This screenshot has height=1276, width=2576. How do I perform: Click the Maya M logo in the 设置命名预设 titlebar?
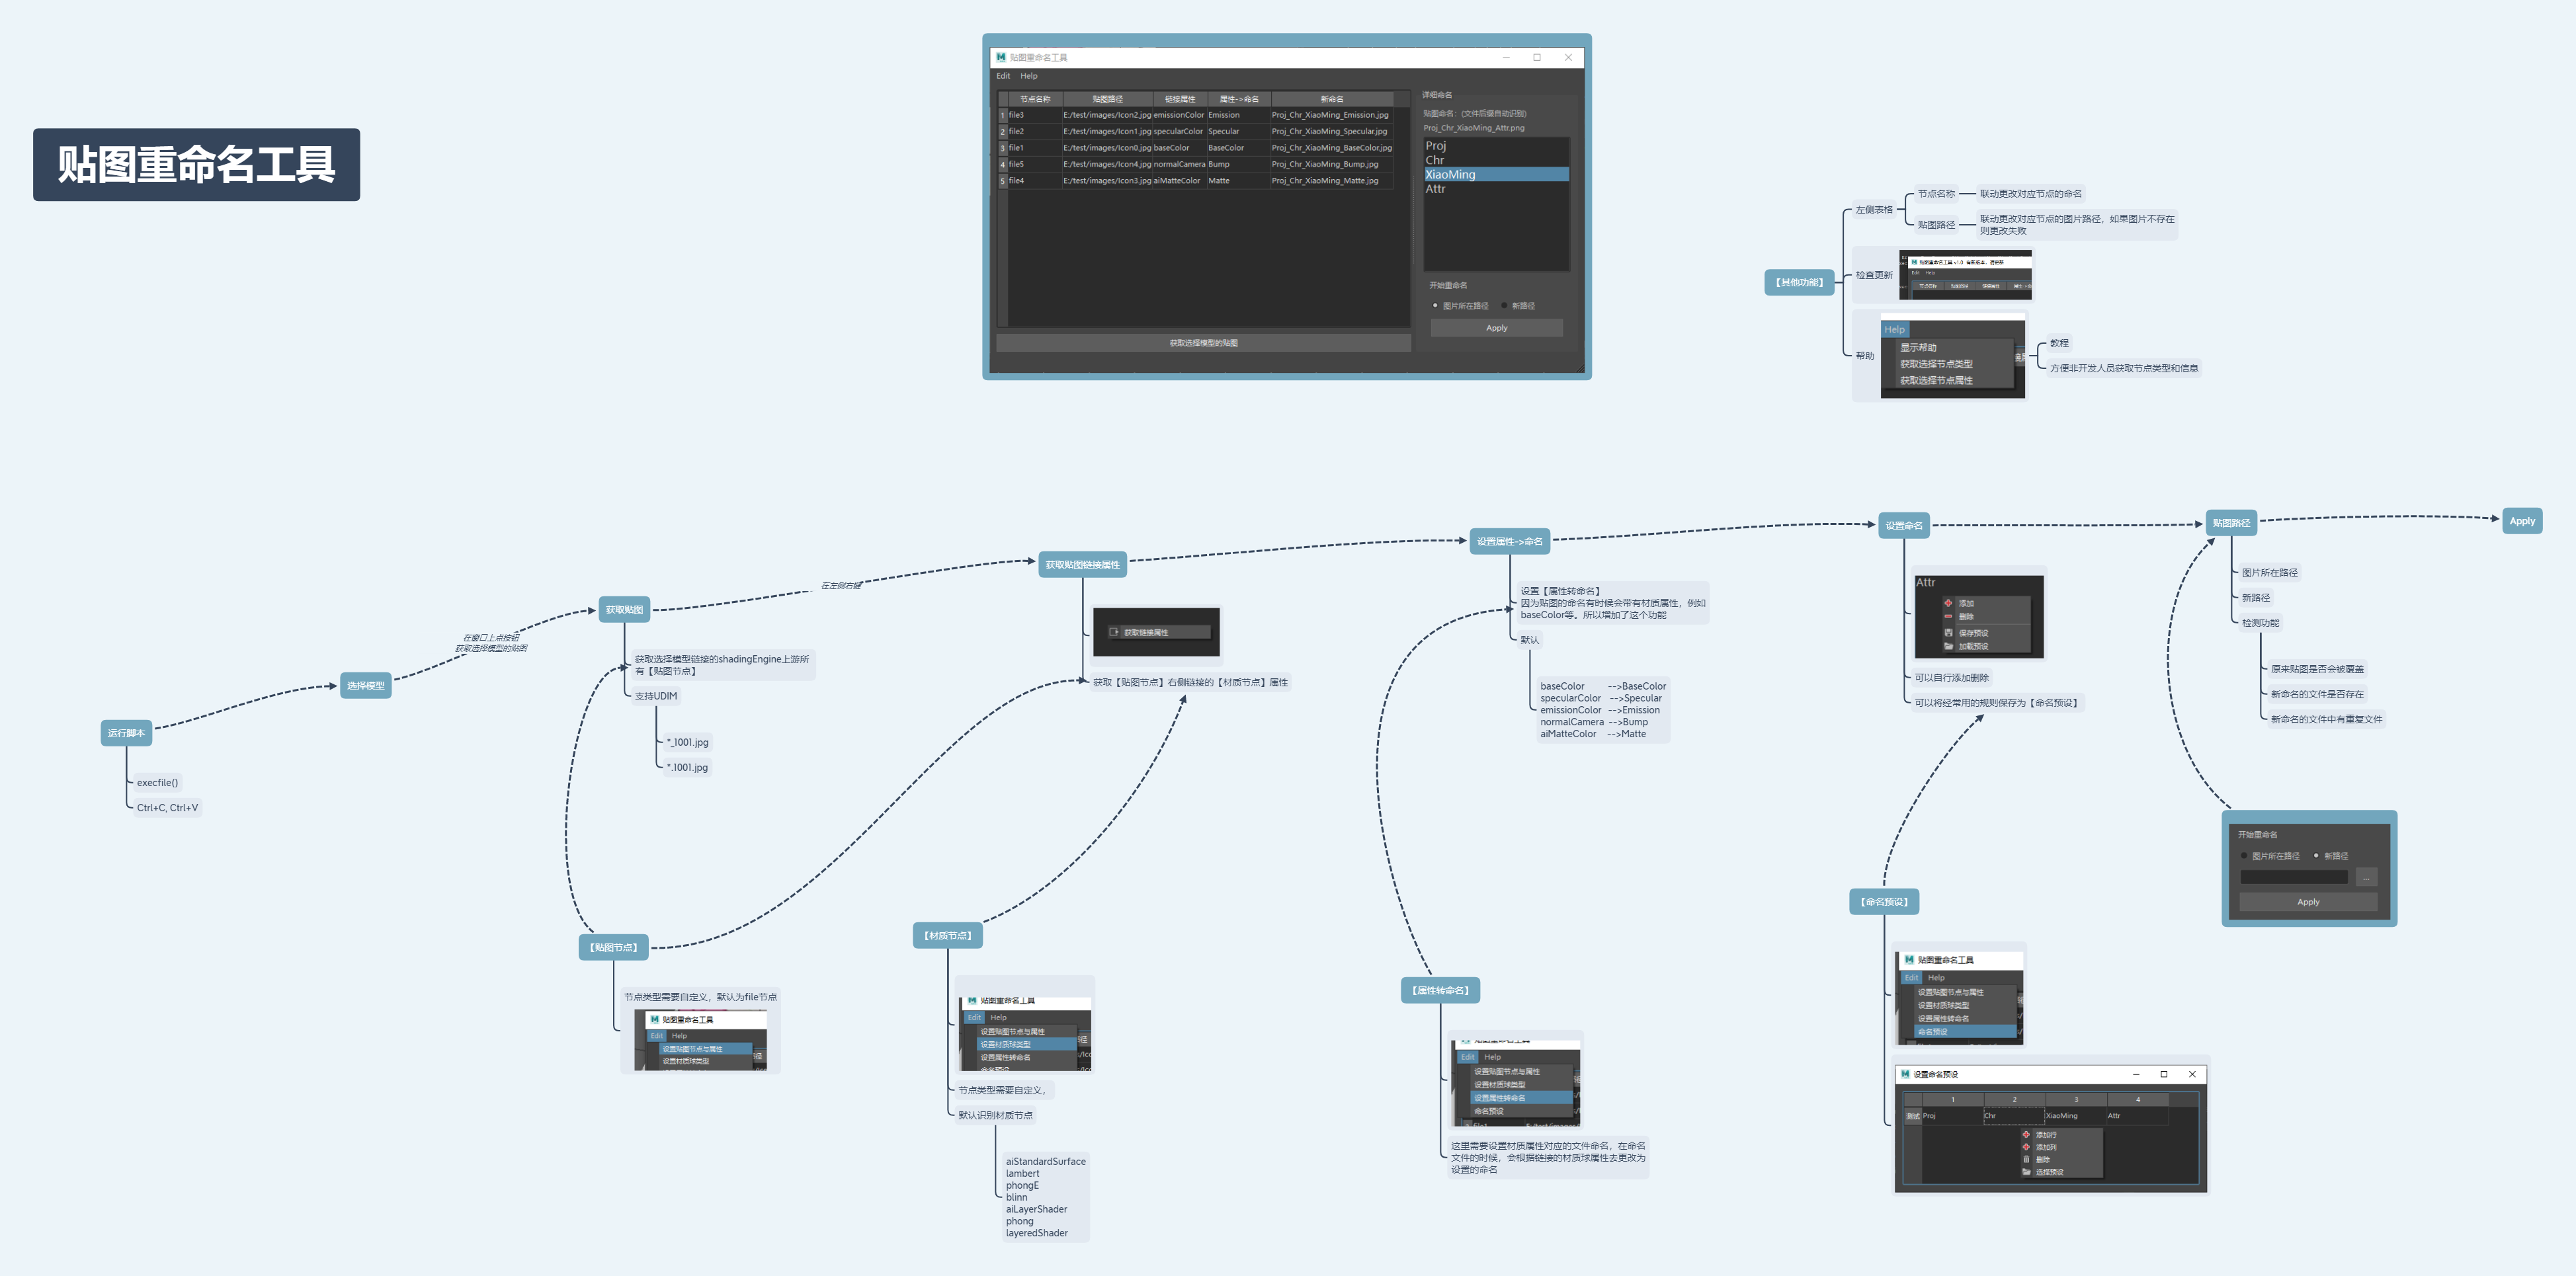point(1905,1074)
